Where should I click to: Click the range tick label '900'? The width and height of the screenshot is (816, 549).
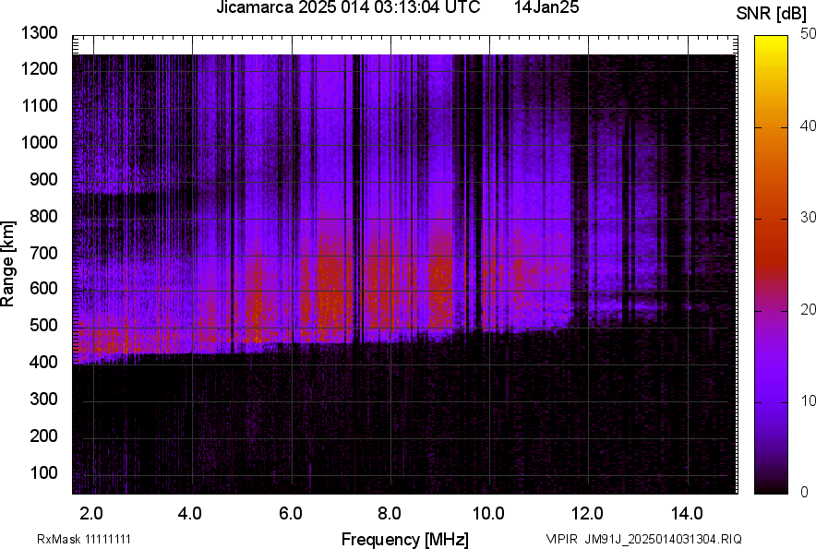(x=43, y=180)
